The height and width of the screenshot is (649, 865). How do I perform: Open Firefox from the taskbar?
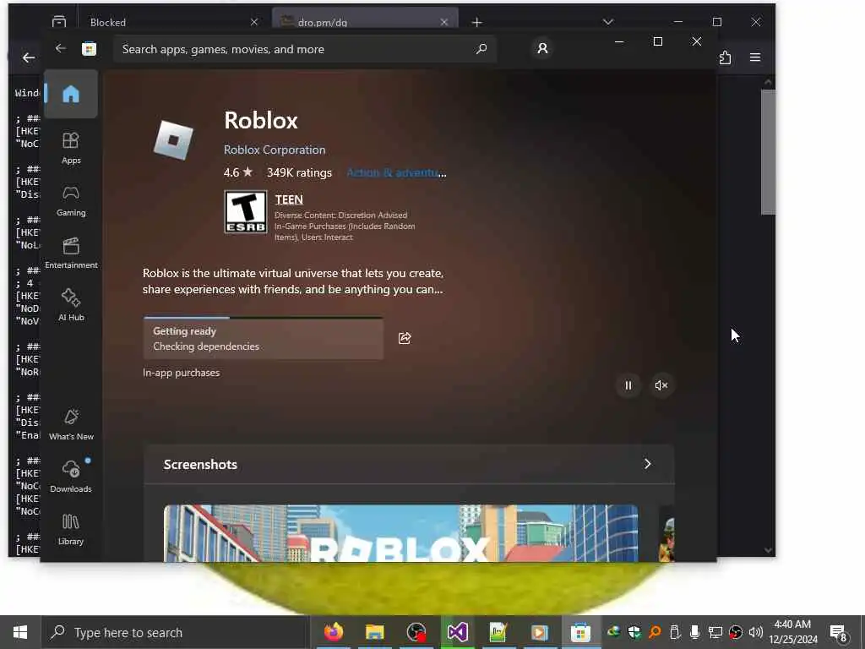tap(333, 632)
